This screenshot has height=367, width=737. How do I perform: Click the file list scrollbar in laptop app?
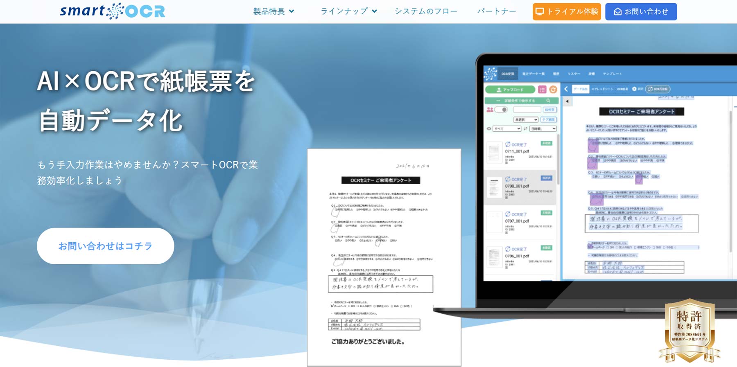coord(558,160)
